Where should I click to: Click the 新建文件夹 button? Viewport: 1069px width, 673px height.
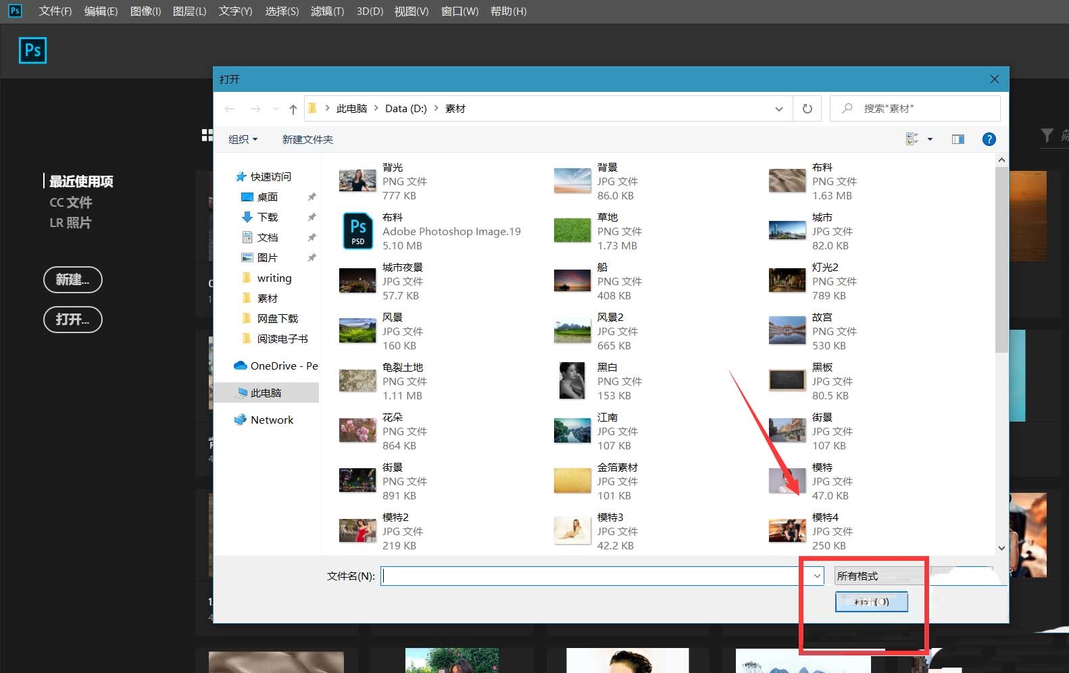[x=307, y=139]
